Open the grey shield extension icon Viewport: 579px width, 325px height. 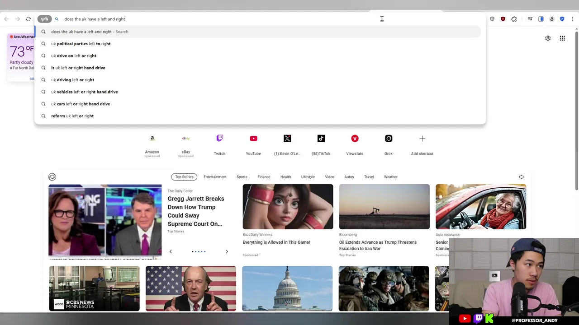tap(492, 19)
